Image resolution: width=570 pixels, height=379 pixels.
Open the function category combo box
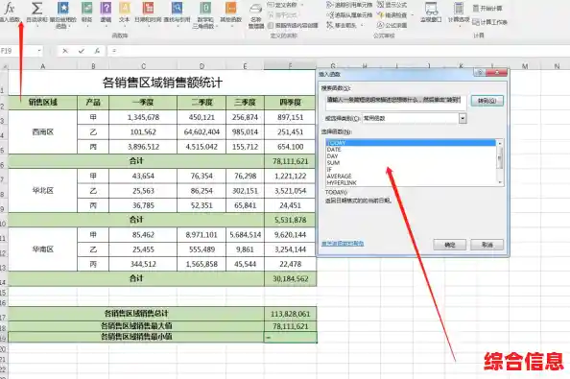coord(414,118)
